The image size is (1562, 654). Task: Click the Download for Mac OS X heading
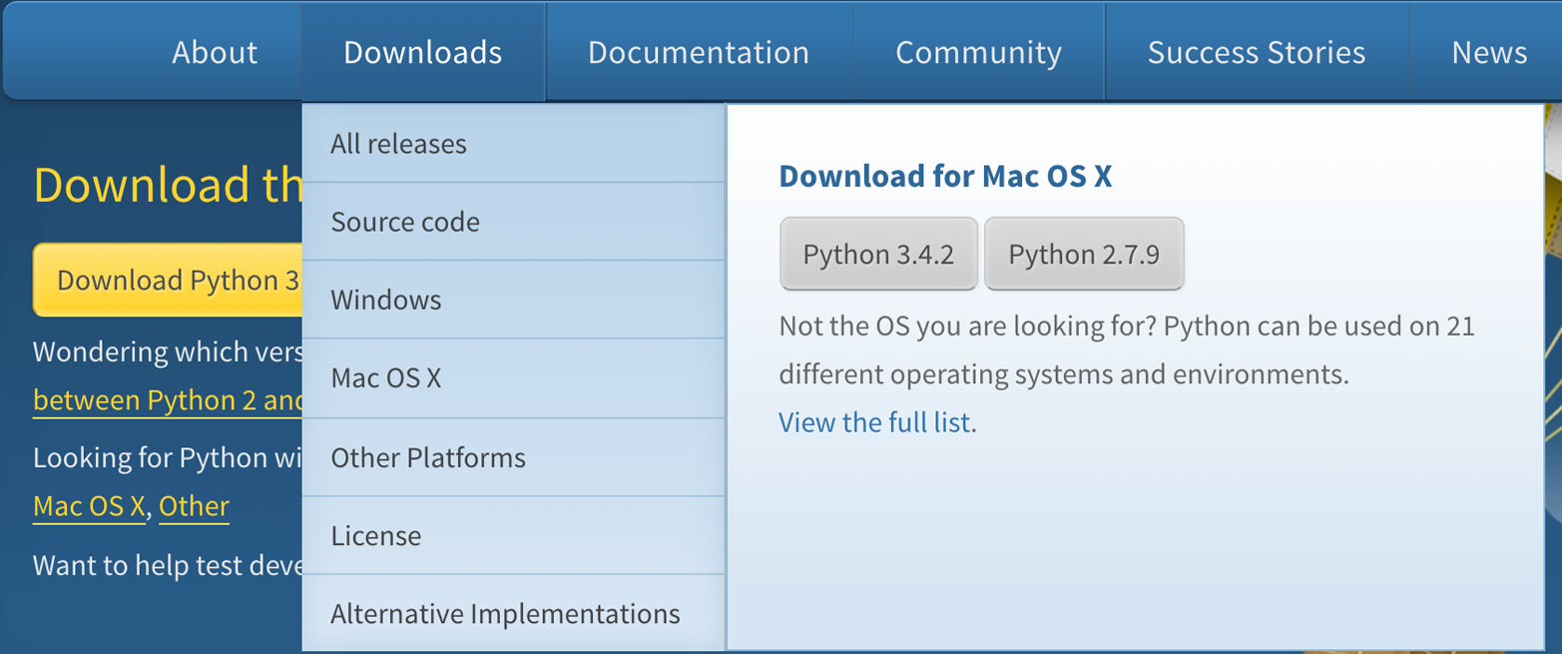click(945, 176)
